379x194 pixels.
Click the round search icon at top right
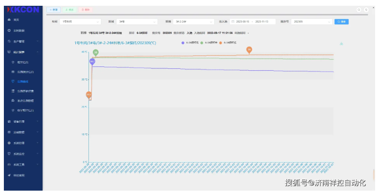click(359, 10)
